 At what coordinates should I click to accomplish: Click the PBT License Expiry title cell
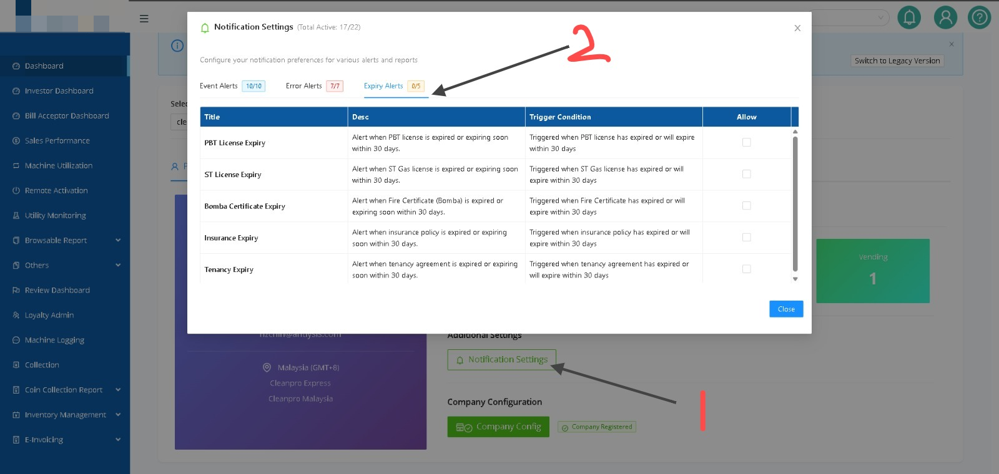(x=273, y=143)
